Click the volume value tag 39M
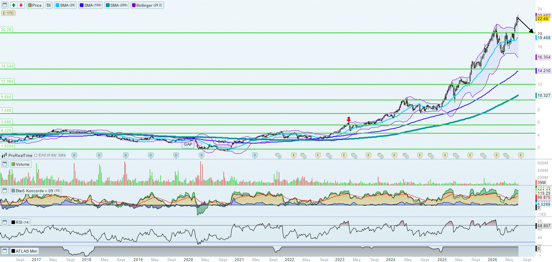Screen dimensions: 552x262 (x=541, y=183)
